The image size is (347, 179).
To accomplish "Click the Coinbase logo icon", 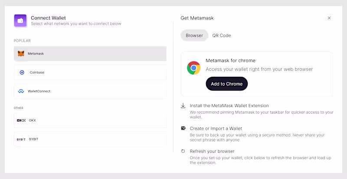I will (x=22, y=72).
